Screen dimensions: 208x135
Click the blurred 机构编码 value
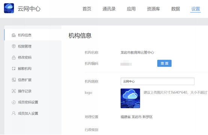click(126, 63)
